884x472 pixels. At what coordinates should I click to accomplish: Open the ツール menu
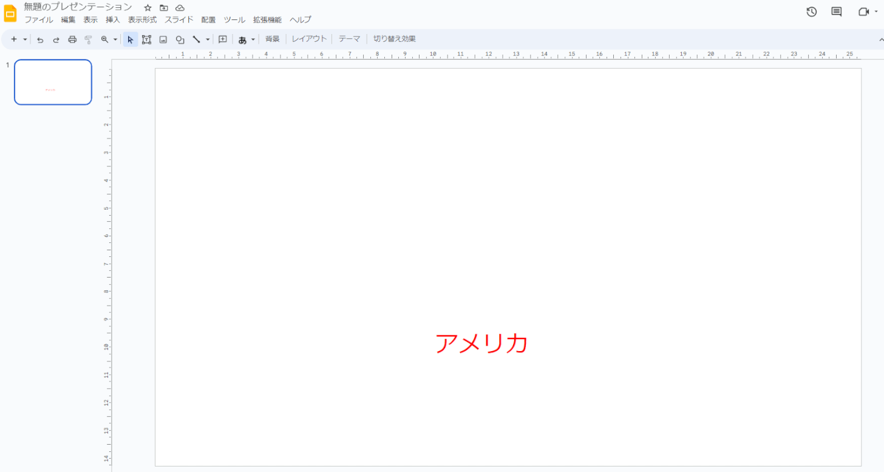click(x=234, y=20)
